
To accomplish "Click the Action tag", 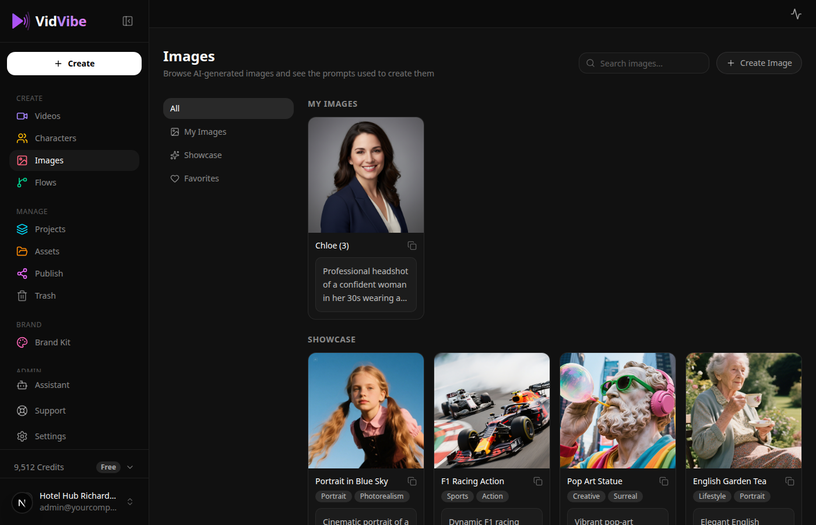I will tap(493, 496).
